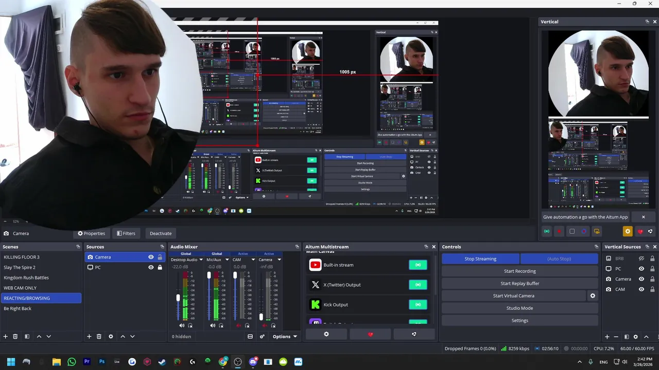Adjust Desktop Audio volume slider handle
Image resolution: width=659 pixels, height=370 pixels.
click(178, 298)
